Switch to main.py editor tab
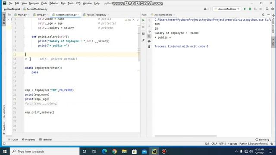Screen dimensions: 276x155 pos(22,15)
